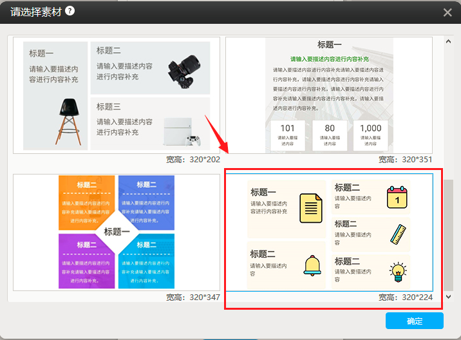This screenshot has height=340, width=461.
Task: Click the vertical scrollbar thumb
Action: (449, 235)
